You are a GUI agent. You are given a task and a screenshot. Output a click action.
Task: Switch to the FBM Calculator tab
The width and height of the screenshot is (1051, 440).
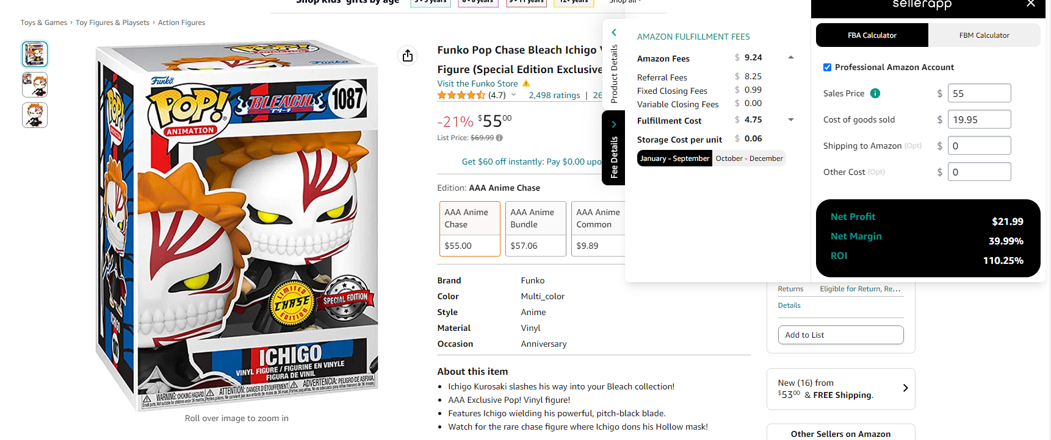point(984,35)
